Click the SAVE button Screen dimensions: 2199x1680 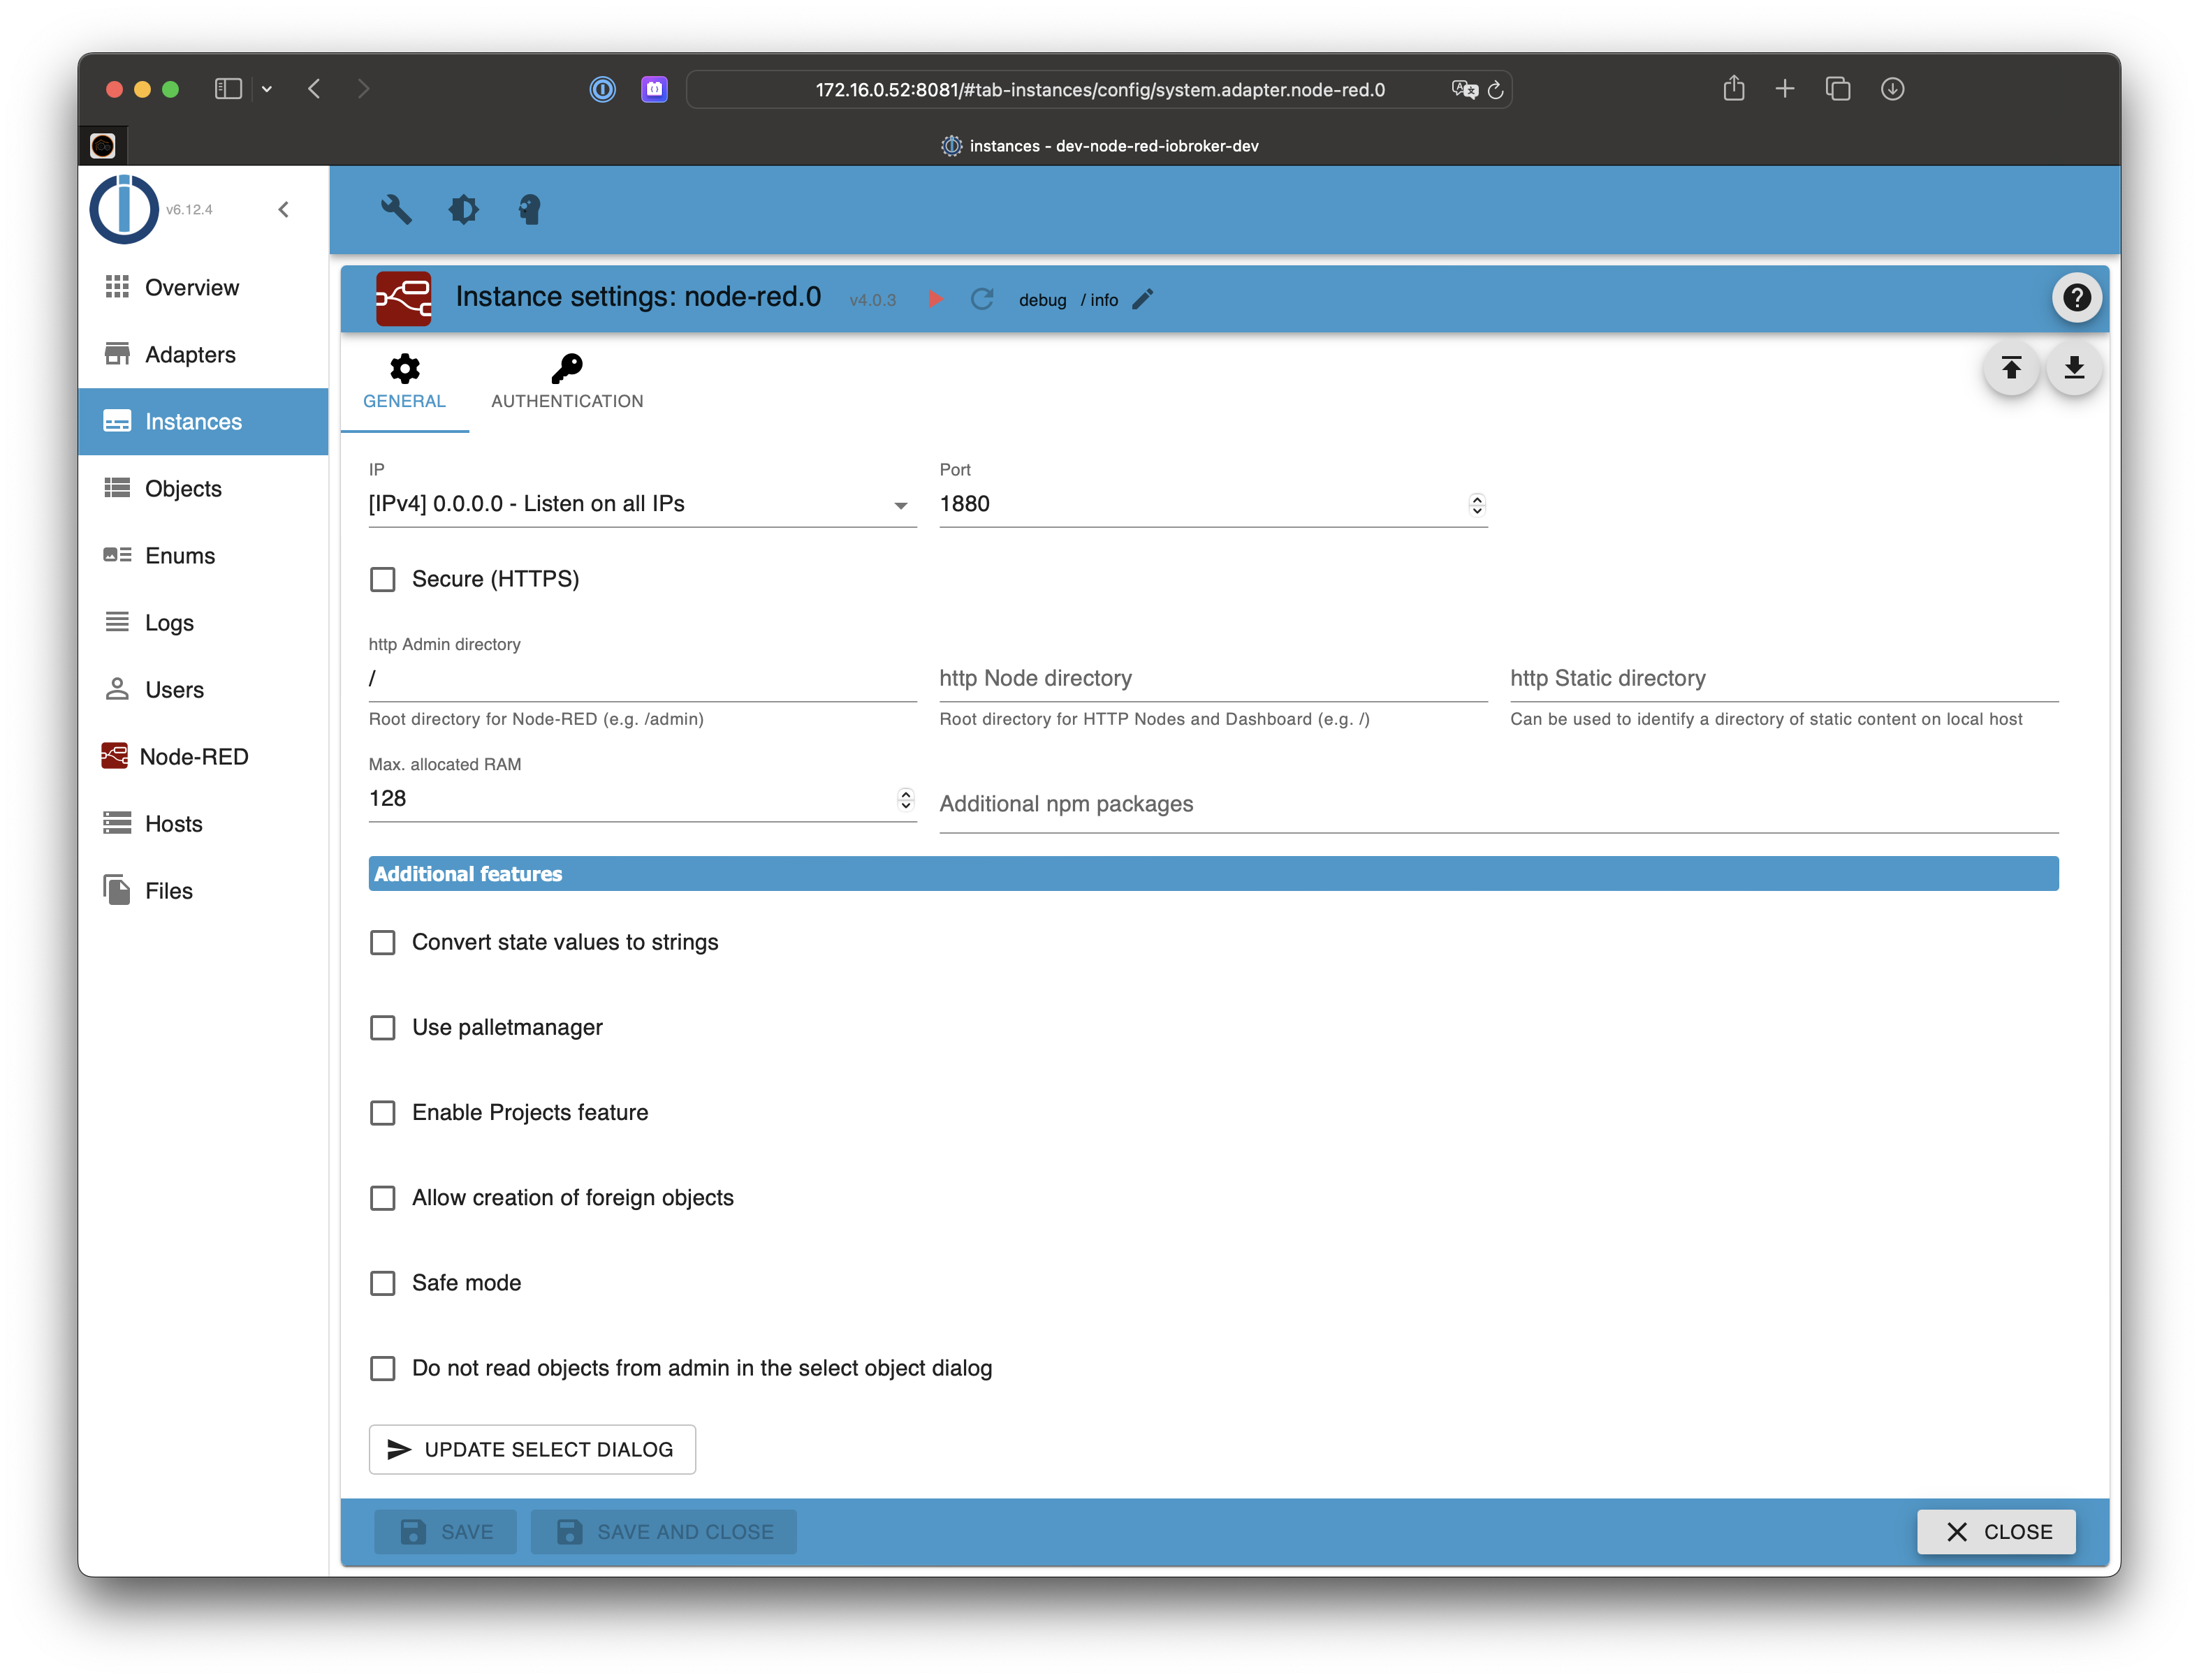click(x=445, y=1532)
